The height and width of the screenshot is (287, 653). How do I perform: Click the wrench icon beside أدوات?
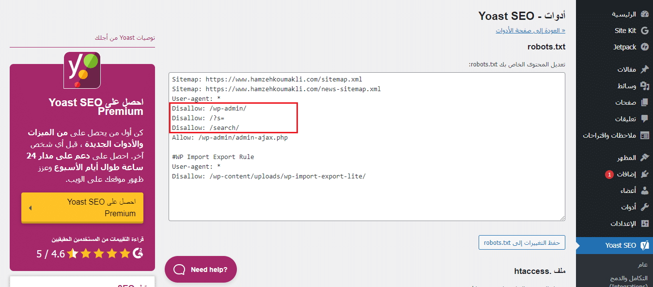[644, 207]
